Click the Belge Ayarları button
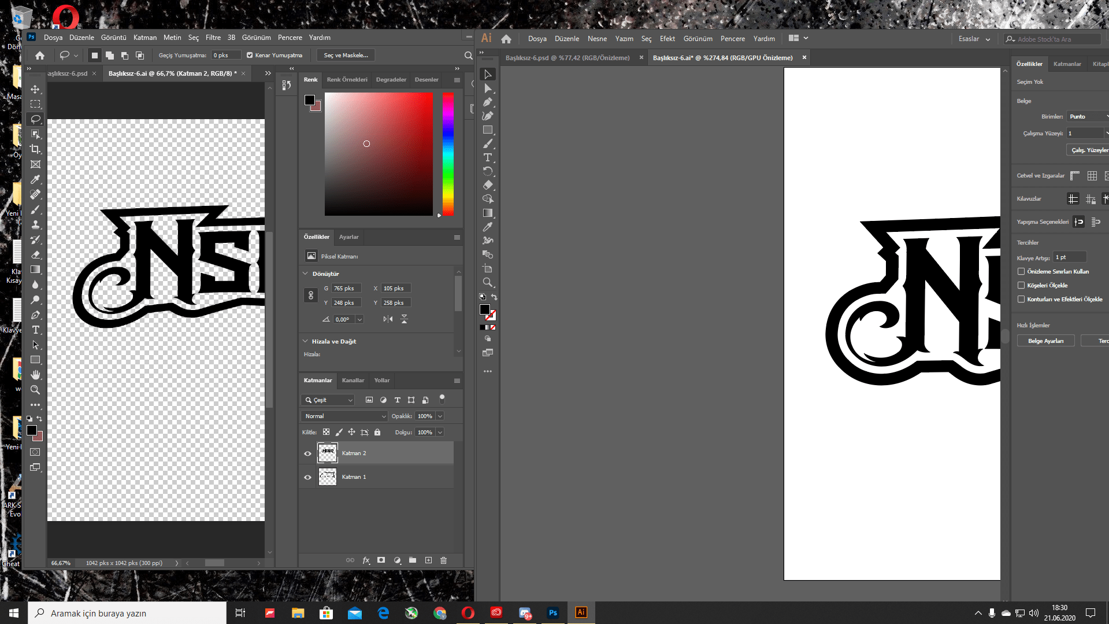 (1045, 341)
